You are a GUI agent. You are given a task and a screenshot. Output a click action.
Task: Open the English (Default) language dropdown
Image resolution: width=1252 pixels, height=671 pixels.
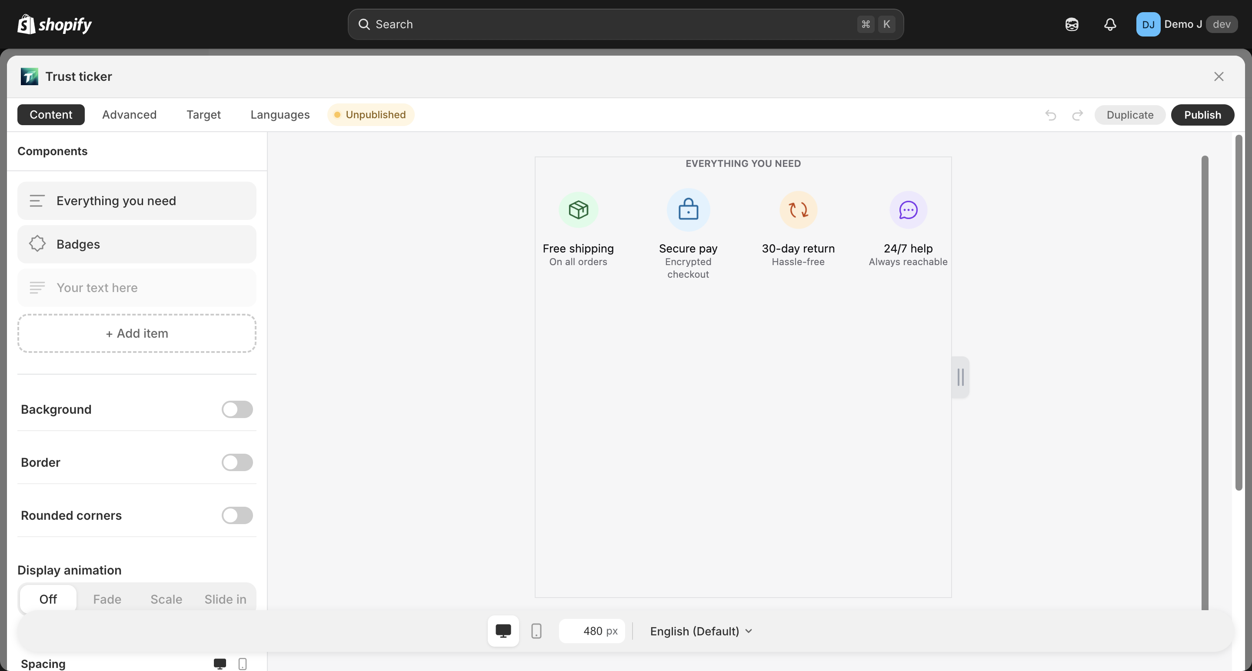701,631
